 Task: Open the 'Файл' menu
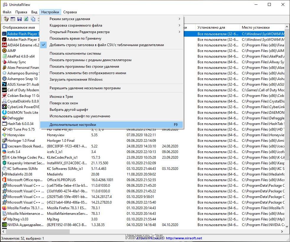point(7,12)
